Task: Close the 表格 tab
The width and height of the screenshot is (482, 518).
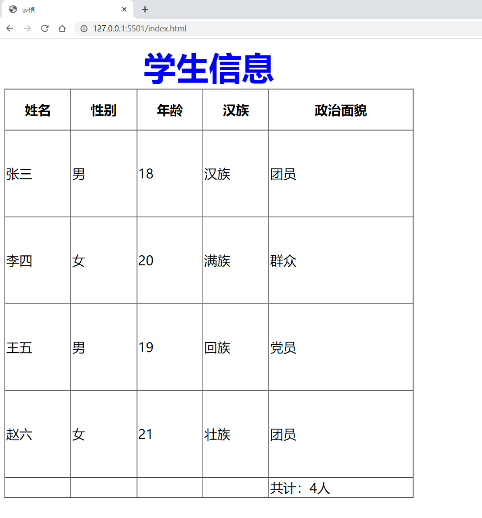Action: (x=124, y=9)
